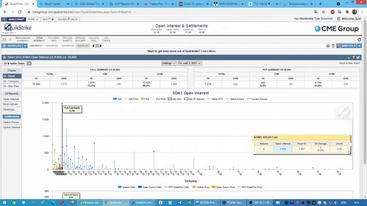The width and height of the screenshot is (367, 206).
Task: Open Edge browser from the taskbar
Action: pos(52,203)
